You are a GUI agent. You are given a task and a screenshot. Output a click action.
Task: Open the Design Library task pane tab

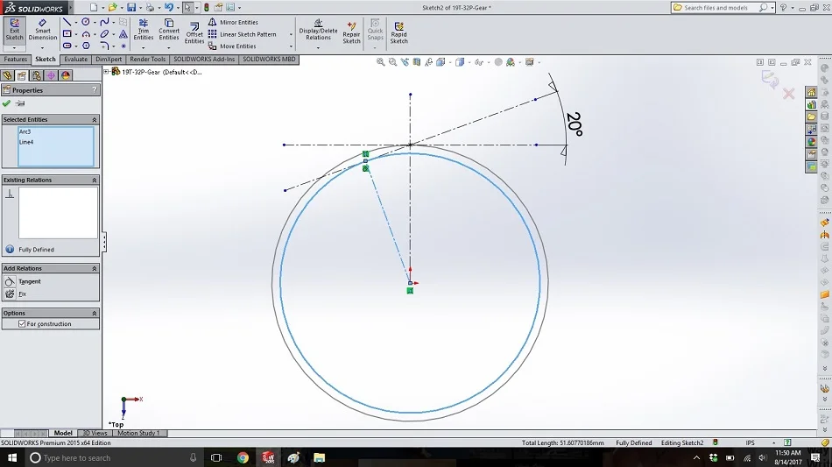(x=811, y=104)
